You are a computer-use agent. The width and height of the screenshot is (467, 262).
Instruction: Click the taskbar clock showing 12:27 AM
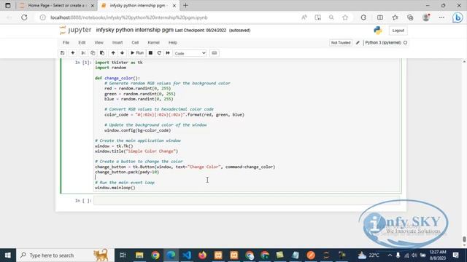point(438,255)
